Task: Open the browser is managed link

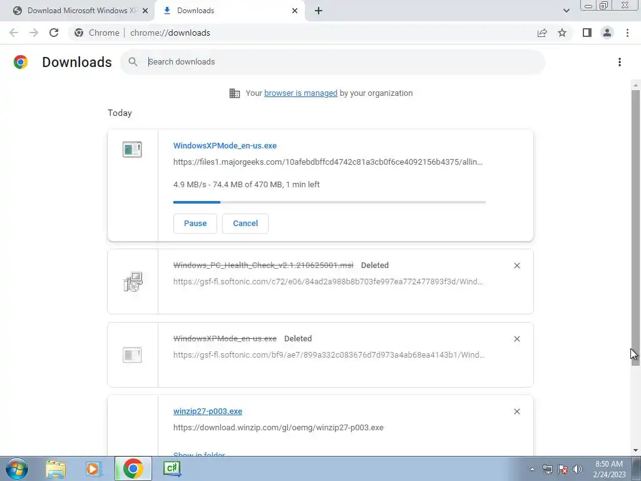Action: coord(301,93)
